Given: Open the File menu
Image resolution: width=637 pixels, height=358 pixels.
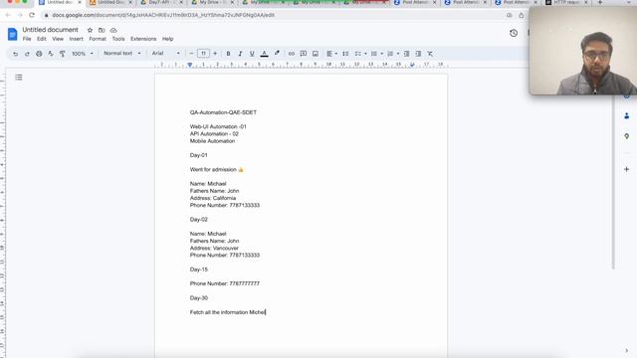Looking at the screenshot, I should pos(27,39).
